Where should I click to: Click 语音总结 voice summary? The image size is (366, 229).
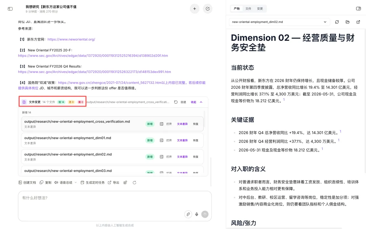coord(63,182)
